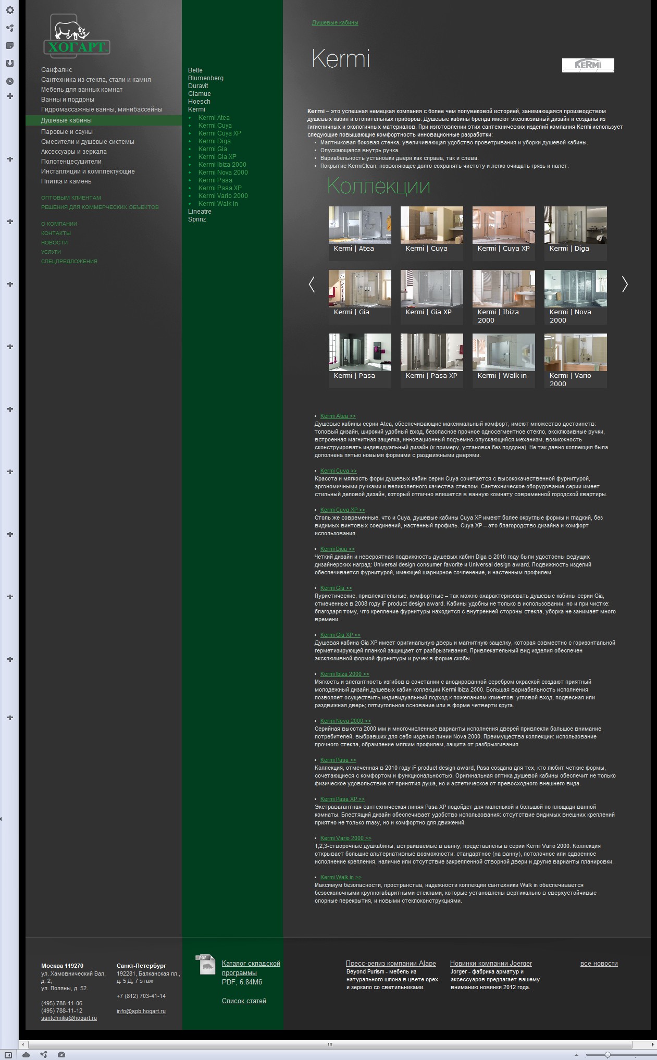Click the Opera Unite icon in status bar
The width and height of the screenshot is (657, 1060).
pyautogui.click(x=44, y=1055)
